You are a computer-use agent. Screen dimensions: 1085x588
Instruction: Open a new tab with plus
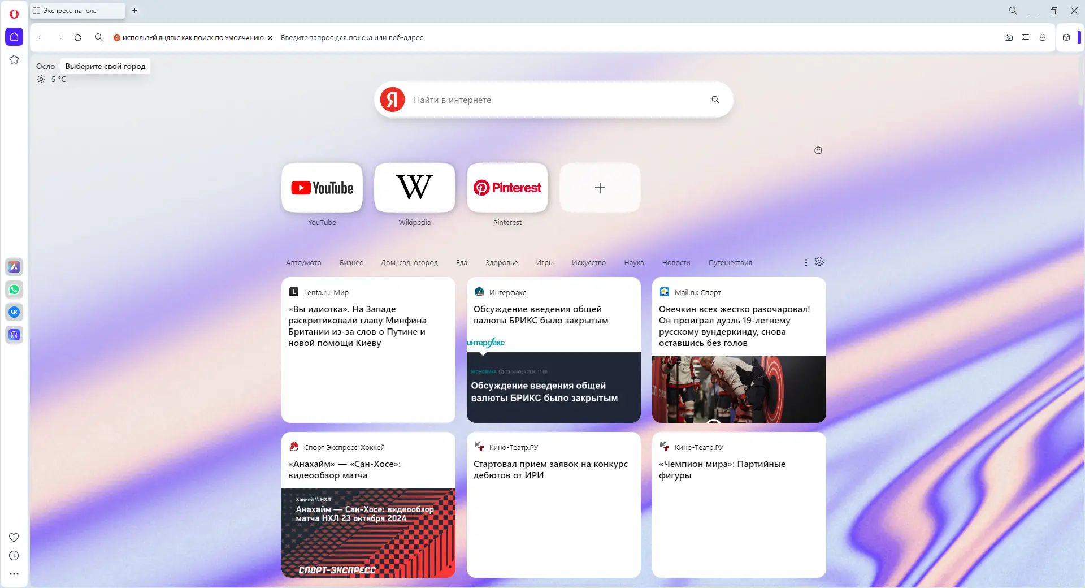tap(134, 11)
